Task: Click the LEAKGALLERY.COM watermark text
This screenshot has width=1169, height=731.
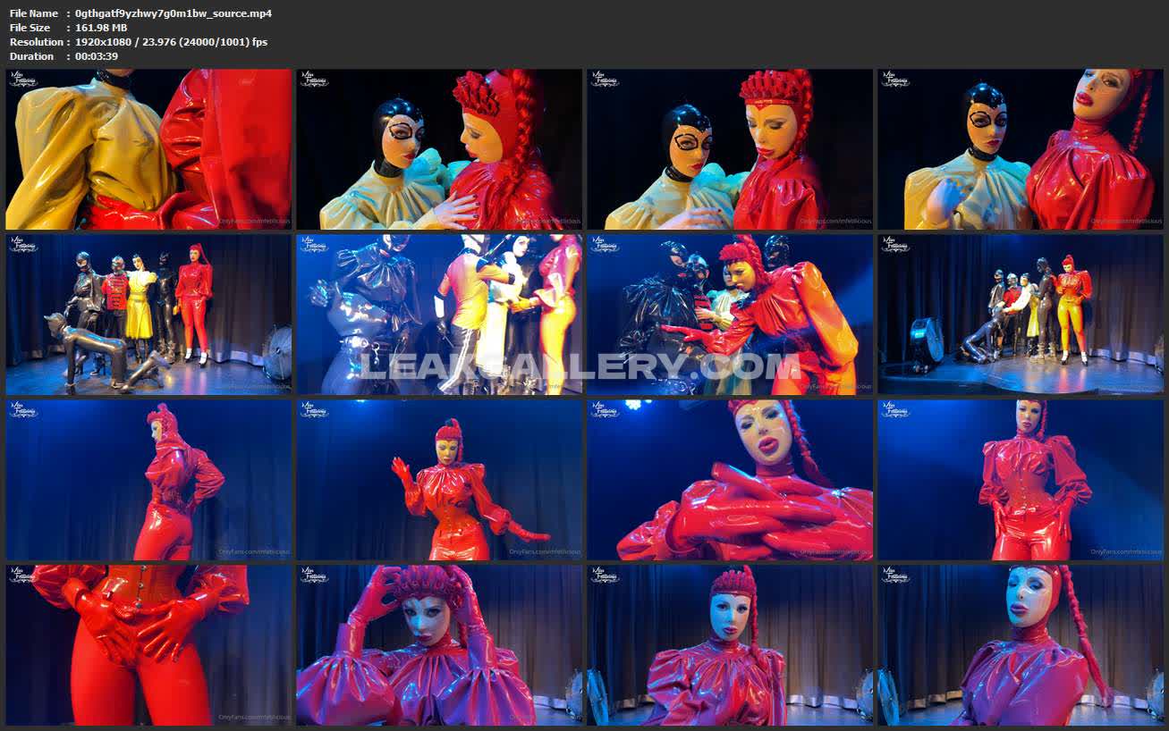Action: pos(579,365)
